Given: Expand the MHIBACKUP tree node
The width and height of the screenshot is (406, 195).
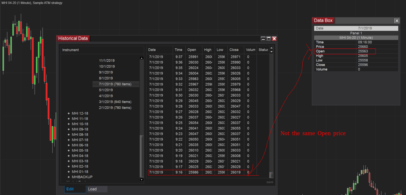Looking at the screenshot, I should coord(69,177).
